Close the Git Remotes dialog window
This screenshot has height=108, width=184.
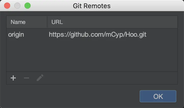pos(7,6)
